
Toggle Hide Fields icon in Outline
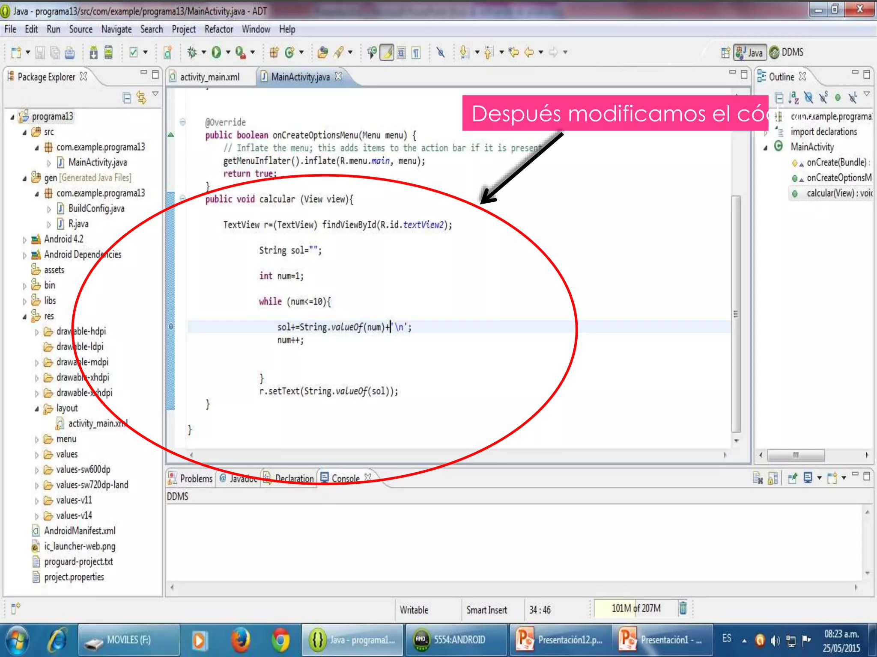(808, 98)
